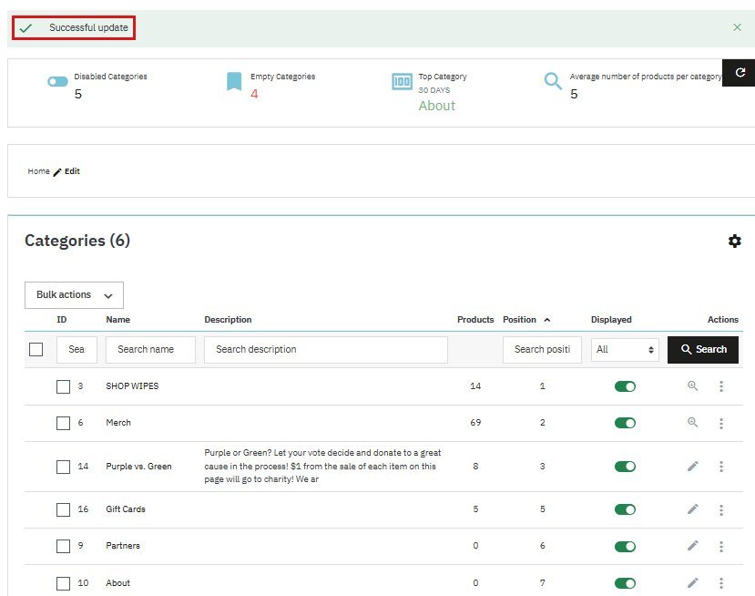This screenshot has width=755, height=596.
Task: Open the three-dot menu for Partners row
Action: click(720, 546)
